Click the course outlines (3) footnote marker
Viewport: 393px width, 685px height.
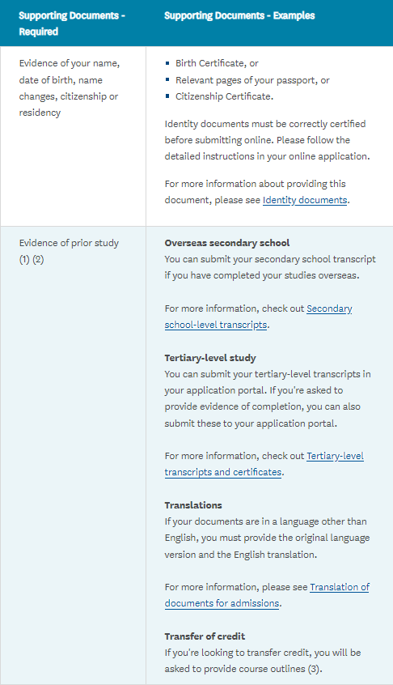[314, 669]
